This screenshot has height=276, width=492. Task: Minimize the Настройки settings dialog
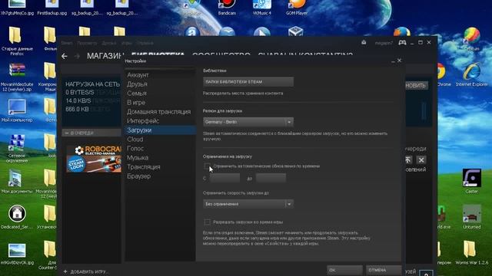[393, 61]
